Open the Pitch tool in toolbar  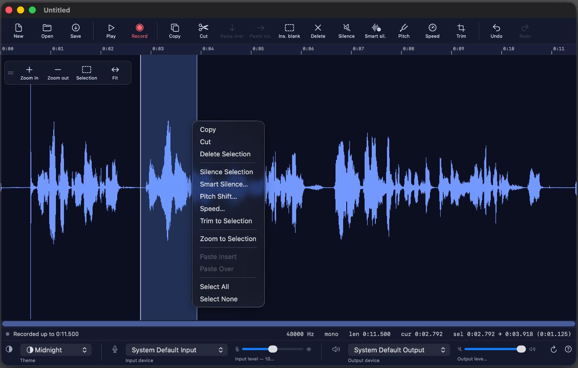point(404,31)
